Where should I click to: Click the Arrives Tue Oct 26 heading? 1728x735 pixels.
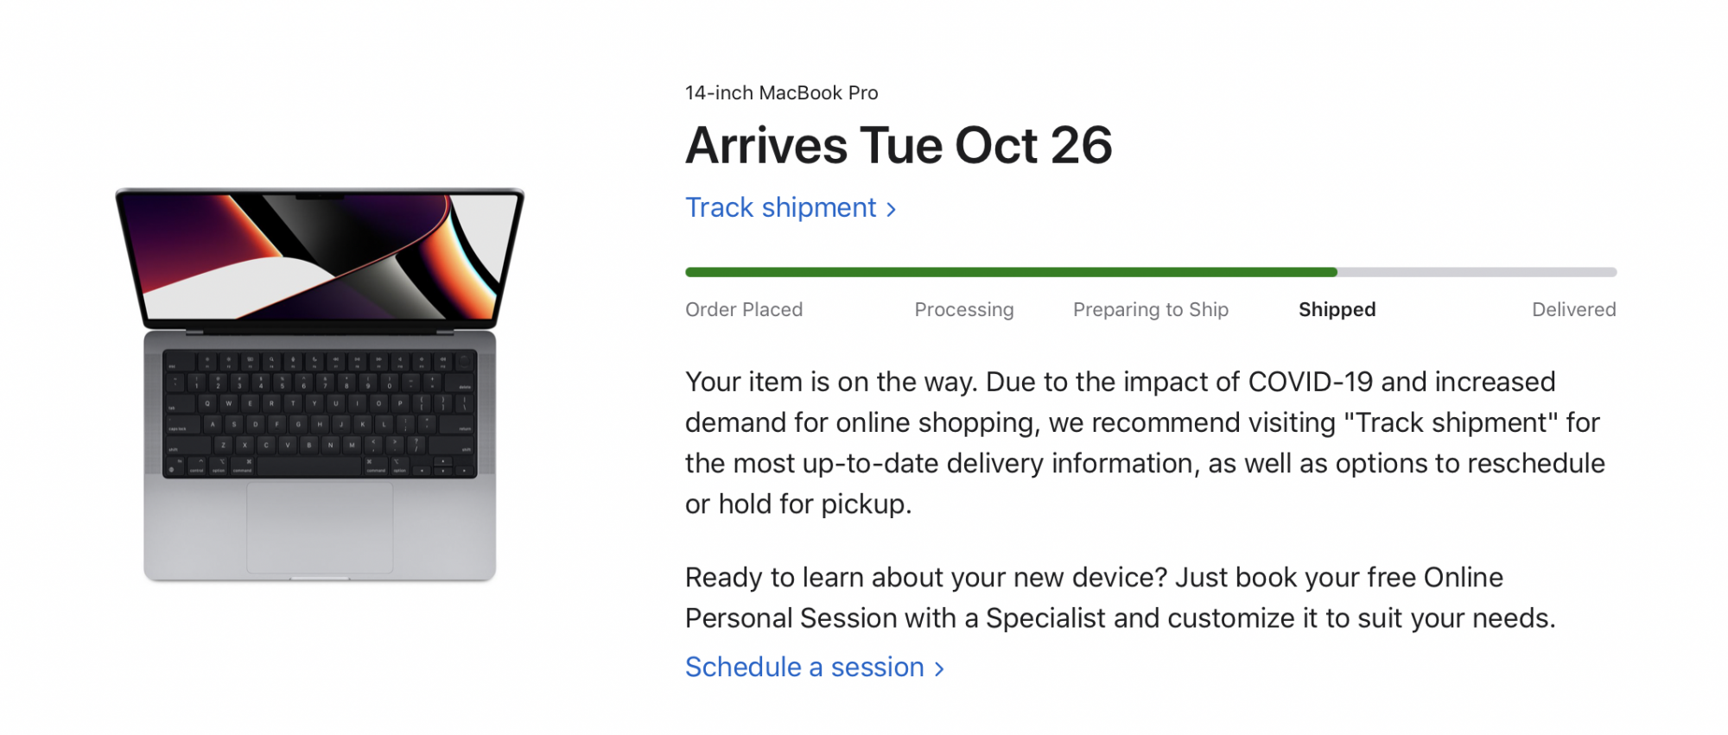click(x=899, y=145)
